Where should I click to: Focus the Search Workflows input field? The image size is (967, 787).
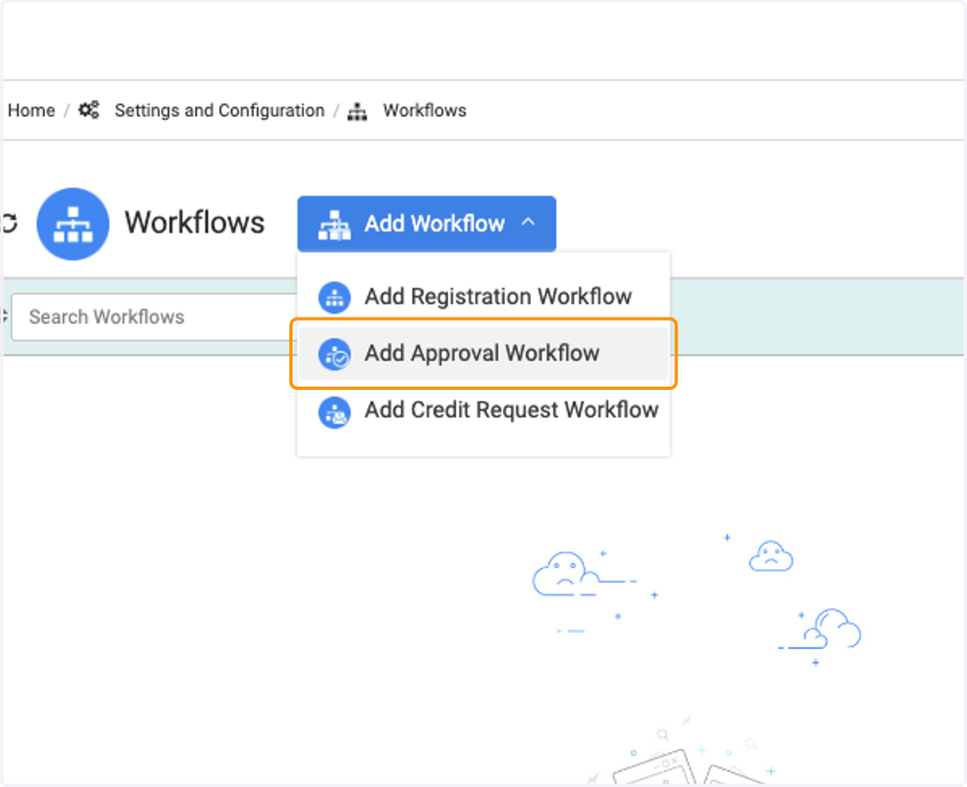[x=155, y=317]
